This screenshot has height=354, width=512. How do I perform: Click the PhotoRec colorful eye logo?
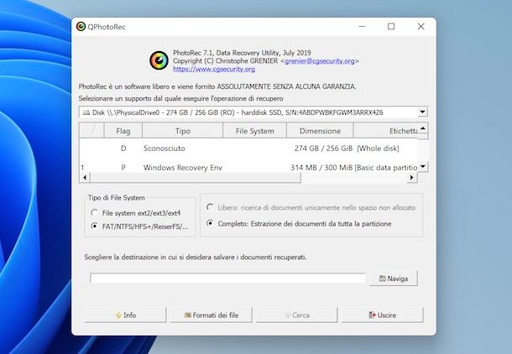159,60
